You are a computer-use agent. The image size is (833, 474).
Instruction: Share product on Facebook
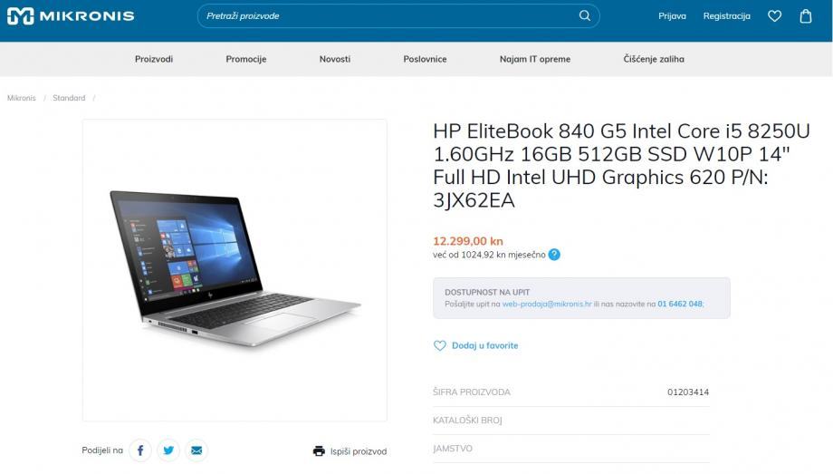140,450
